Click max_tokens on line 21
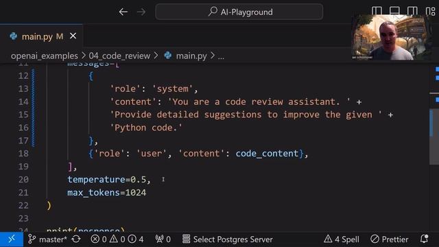This screenshot has width=439, height=247. coord(93,193)
